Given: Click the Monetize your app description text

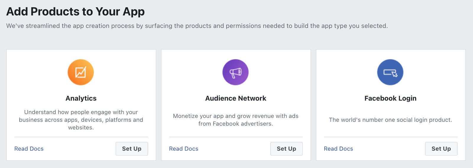Looking at the screenshot, I should pyautogui.click(x=236, y=120).
